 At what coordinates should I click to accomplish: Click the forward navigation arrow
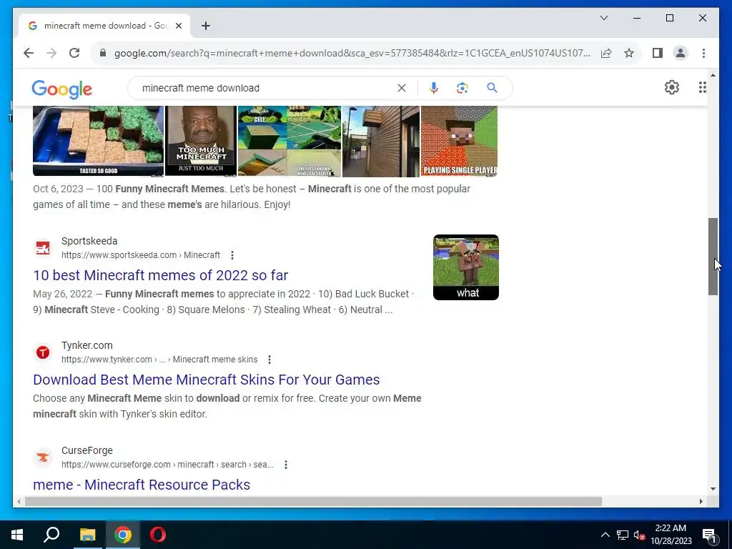[x=51, y=53]
